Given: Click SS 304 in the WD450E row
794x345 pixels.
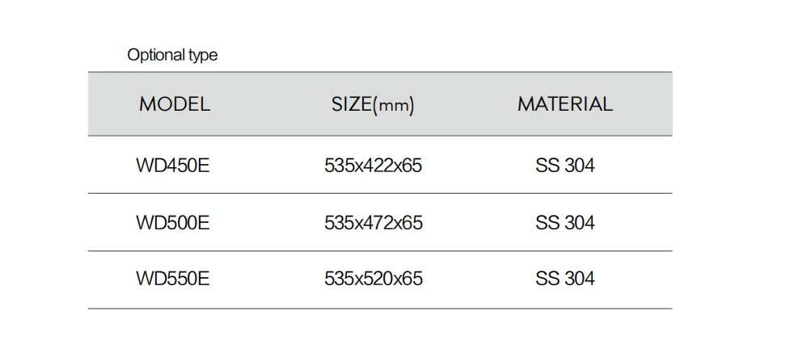Looking at the screenshot, I should click(x=564, y=166).
